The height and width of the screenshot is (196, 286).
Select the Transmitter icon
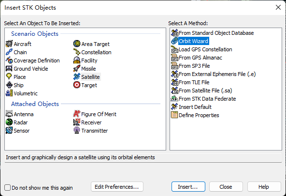(77, 130)
